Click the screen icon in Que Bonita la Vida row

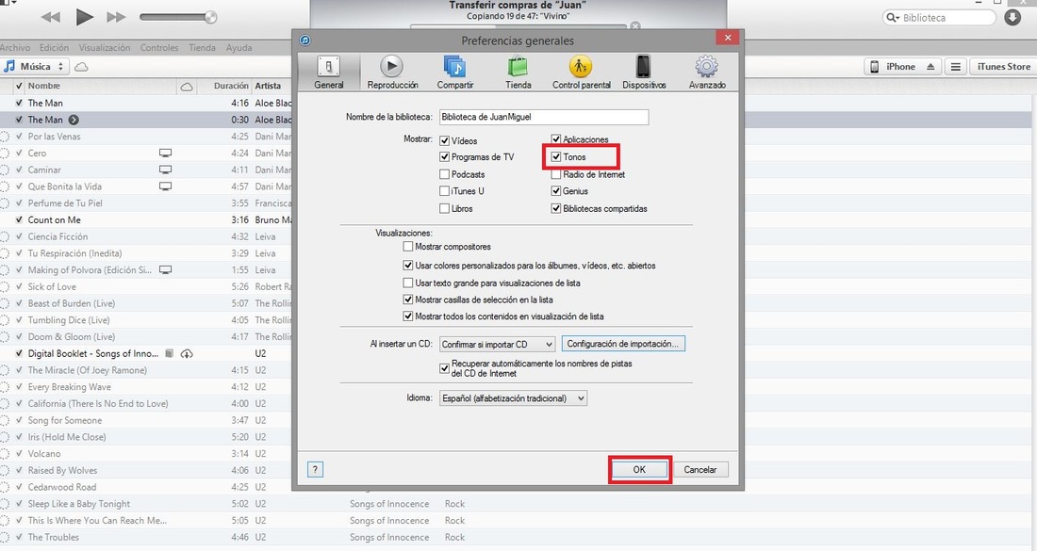click(x=165, y=186)
